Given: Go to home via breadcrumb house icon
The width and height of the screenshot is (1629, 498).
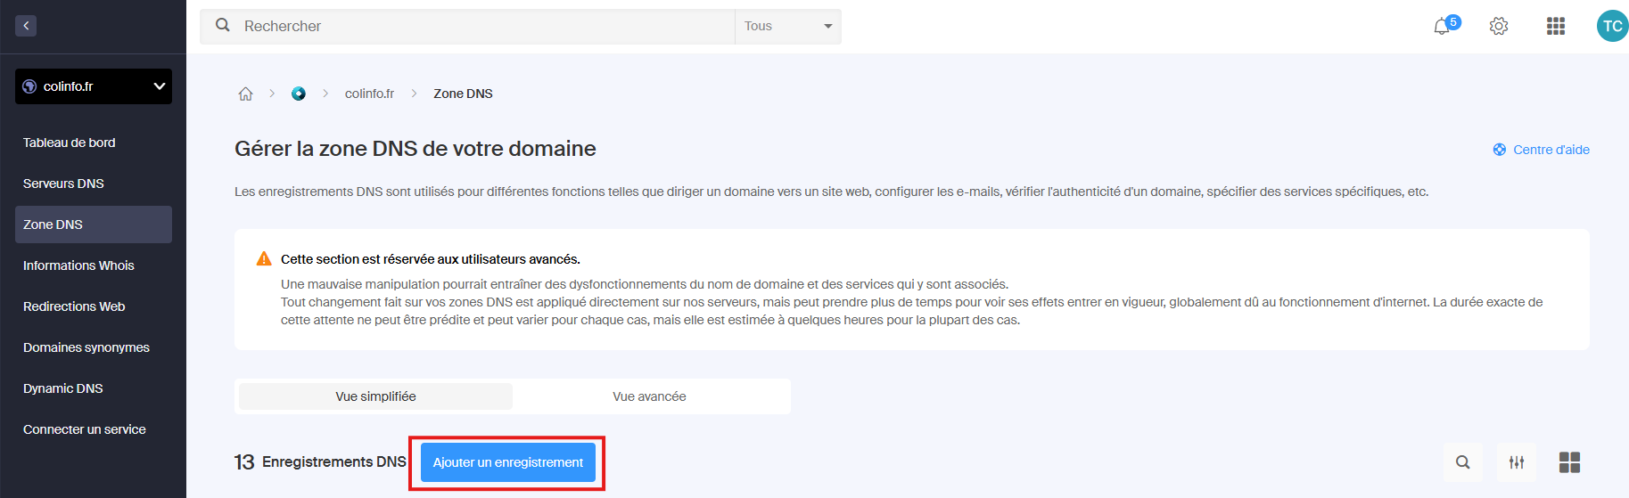Looking at the screenshot, I should 245,94.
